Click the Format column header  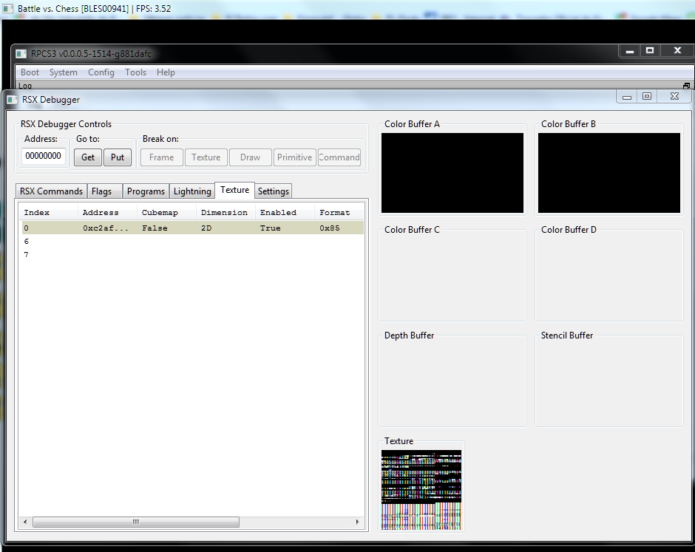[x=334, y=213]
